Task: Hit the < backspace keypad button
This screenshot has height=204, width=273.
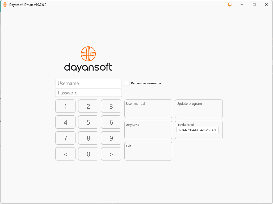Action: tap(65, 154)
